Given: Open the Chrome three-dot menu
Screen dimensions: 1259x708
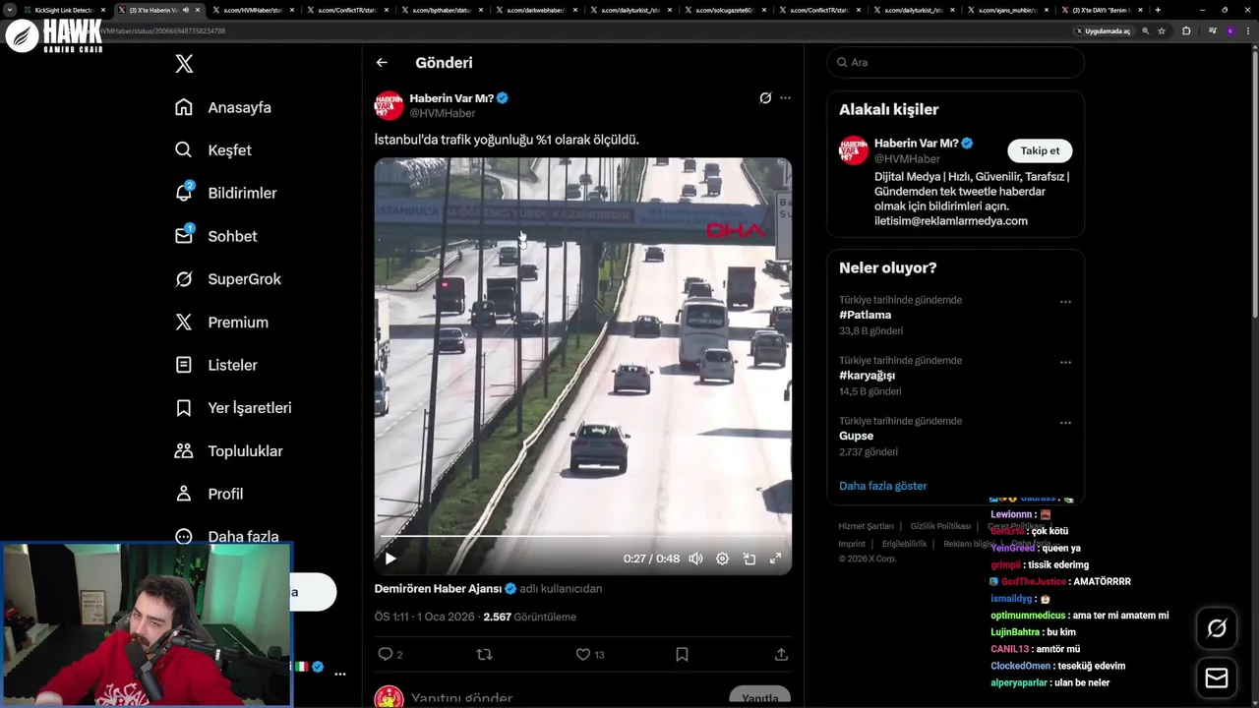Looking at the screenshot, I should (x=1247, y=30).
